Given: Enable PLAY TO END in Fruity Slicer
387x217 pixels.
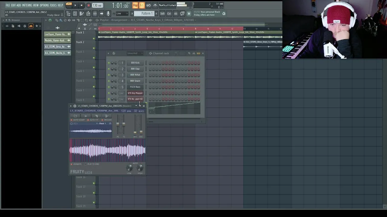Looking at the screenshot, I should click(92, 164).
